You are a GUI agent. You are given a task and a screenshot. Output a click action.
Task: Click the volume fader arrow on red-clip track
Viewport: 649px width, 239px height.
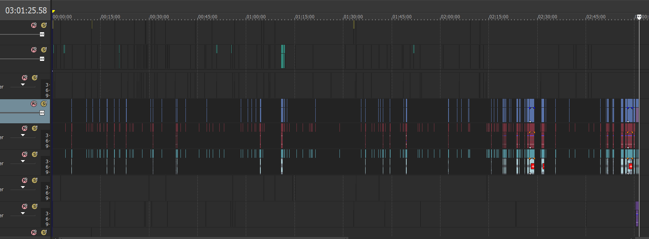point(23,135)
